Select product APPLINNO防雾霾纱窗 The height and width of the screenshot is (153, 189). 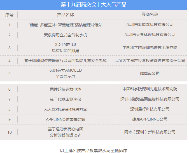pos(66,119)
